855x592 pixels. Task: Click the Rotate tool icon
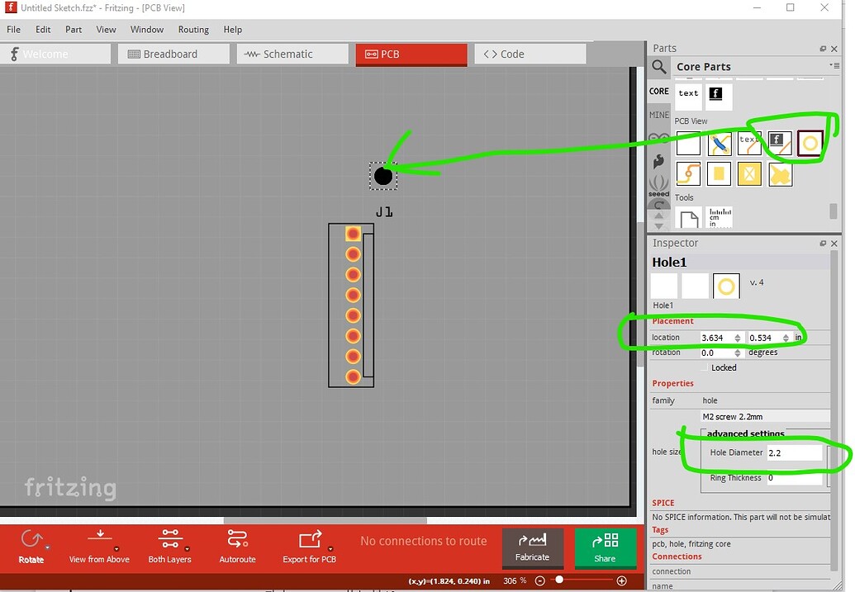pyautogui.click(x=31, y=540)
